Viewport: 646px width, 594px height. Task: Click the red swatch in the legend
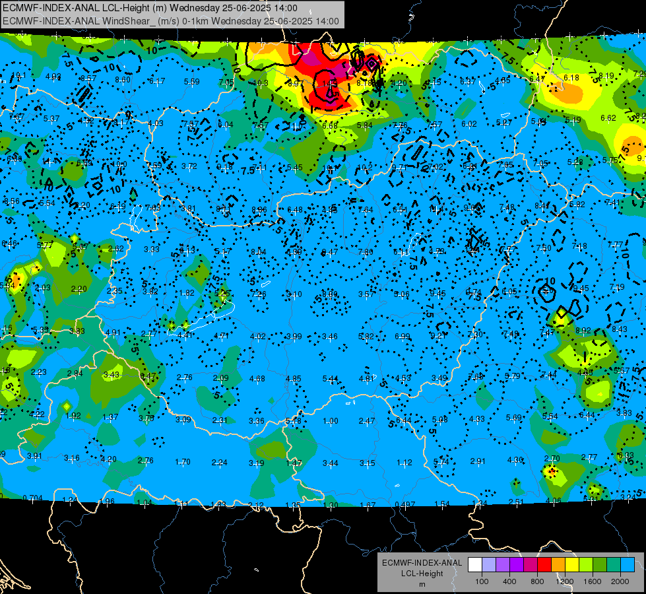click(x=544, y=565)
